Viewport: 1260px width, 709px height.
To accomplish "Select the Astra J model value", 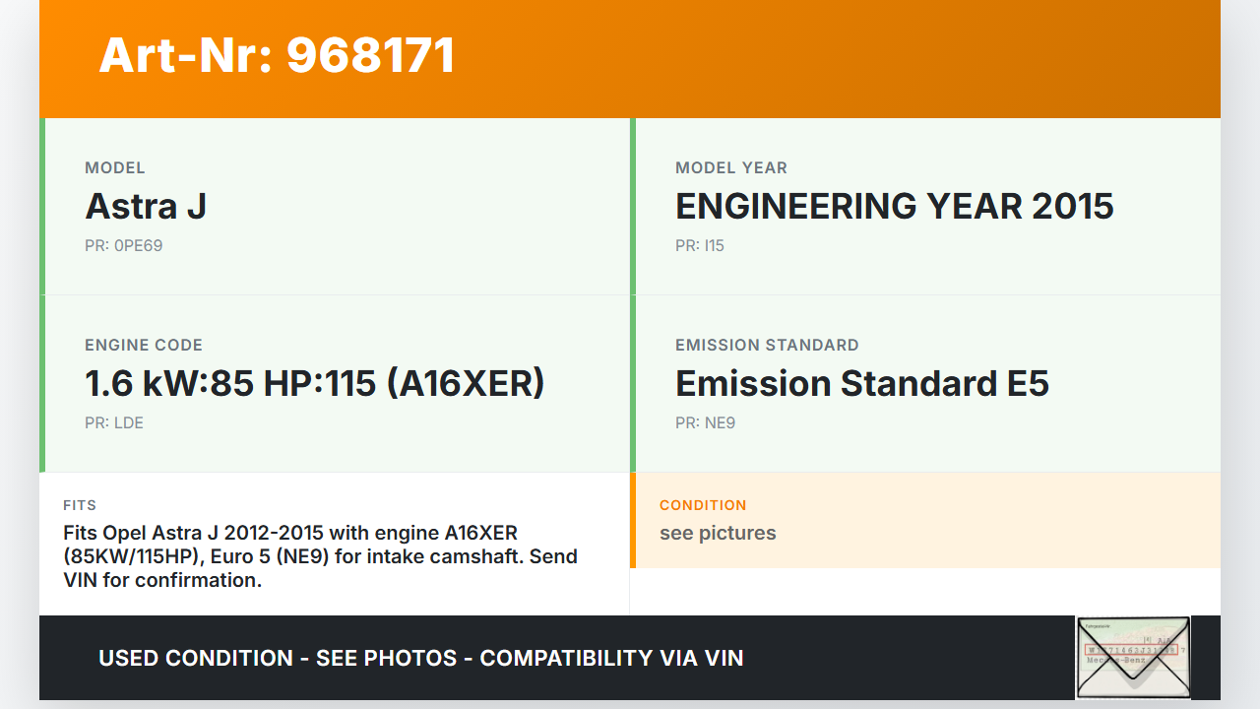I will pos(146,207).
